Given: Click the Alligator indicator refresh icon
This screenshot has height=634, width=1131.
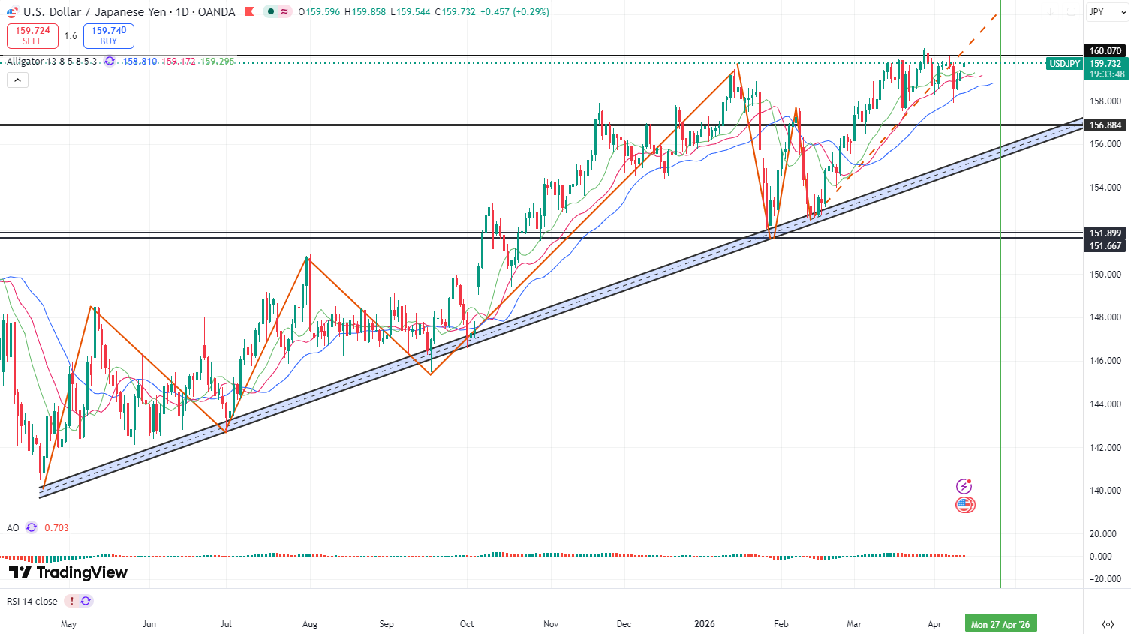Looking at the screenshot, I should (110, 62).
